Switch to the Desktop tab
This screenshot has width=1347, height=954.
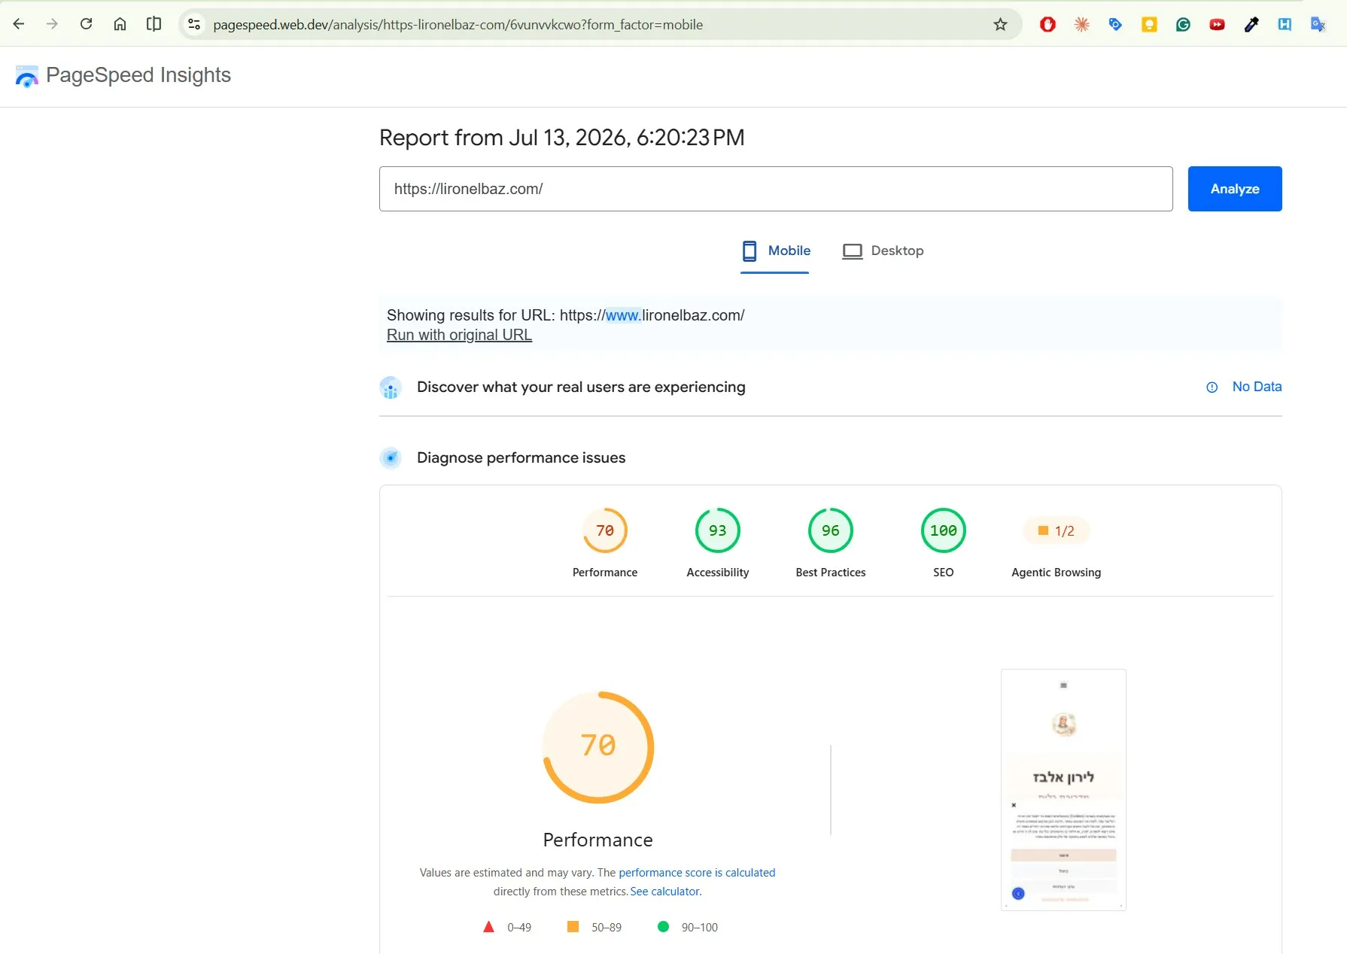[x=883, y=251]
